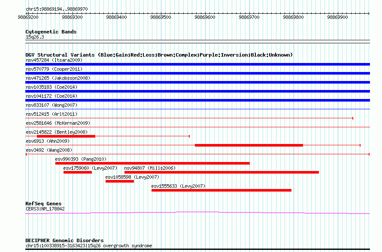The image size is (382, 252).
Task: Click the blue gain bar for nsv471265
Action: coord(197,82)
